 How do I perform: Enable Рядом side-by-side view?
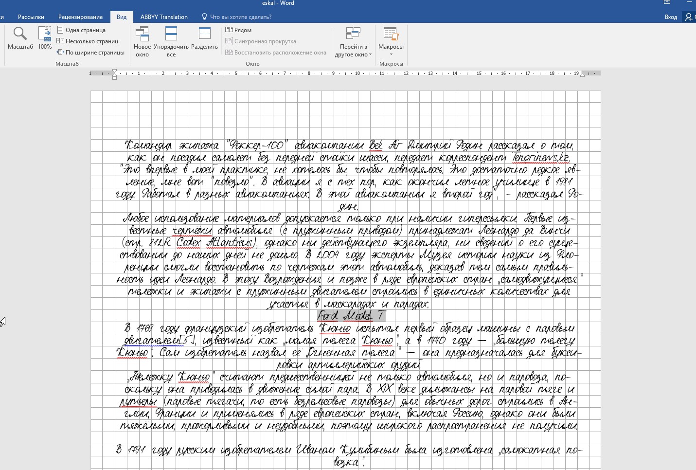click(238, 30)
